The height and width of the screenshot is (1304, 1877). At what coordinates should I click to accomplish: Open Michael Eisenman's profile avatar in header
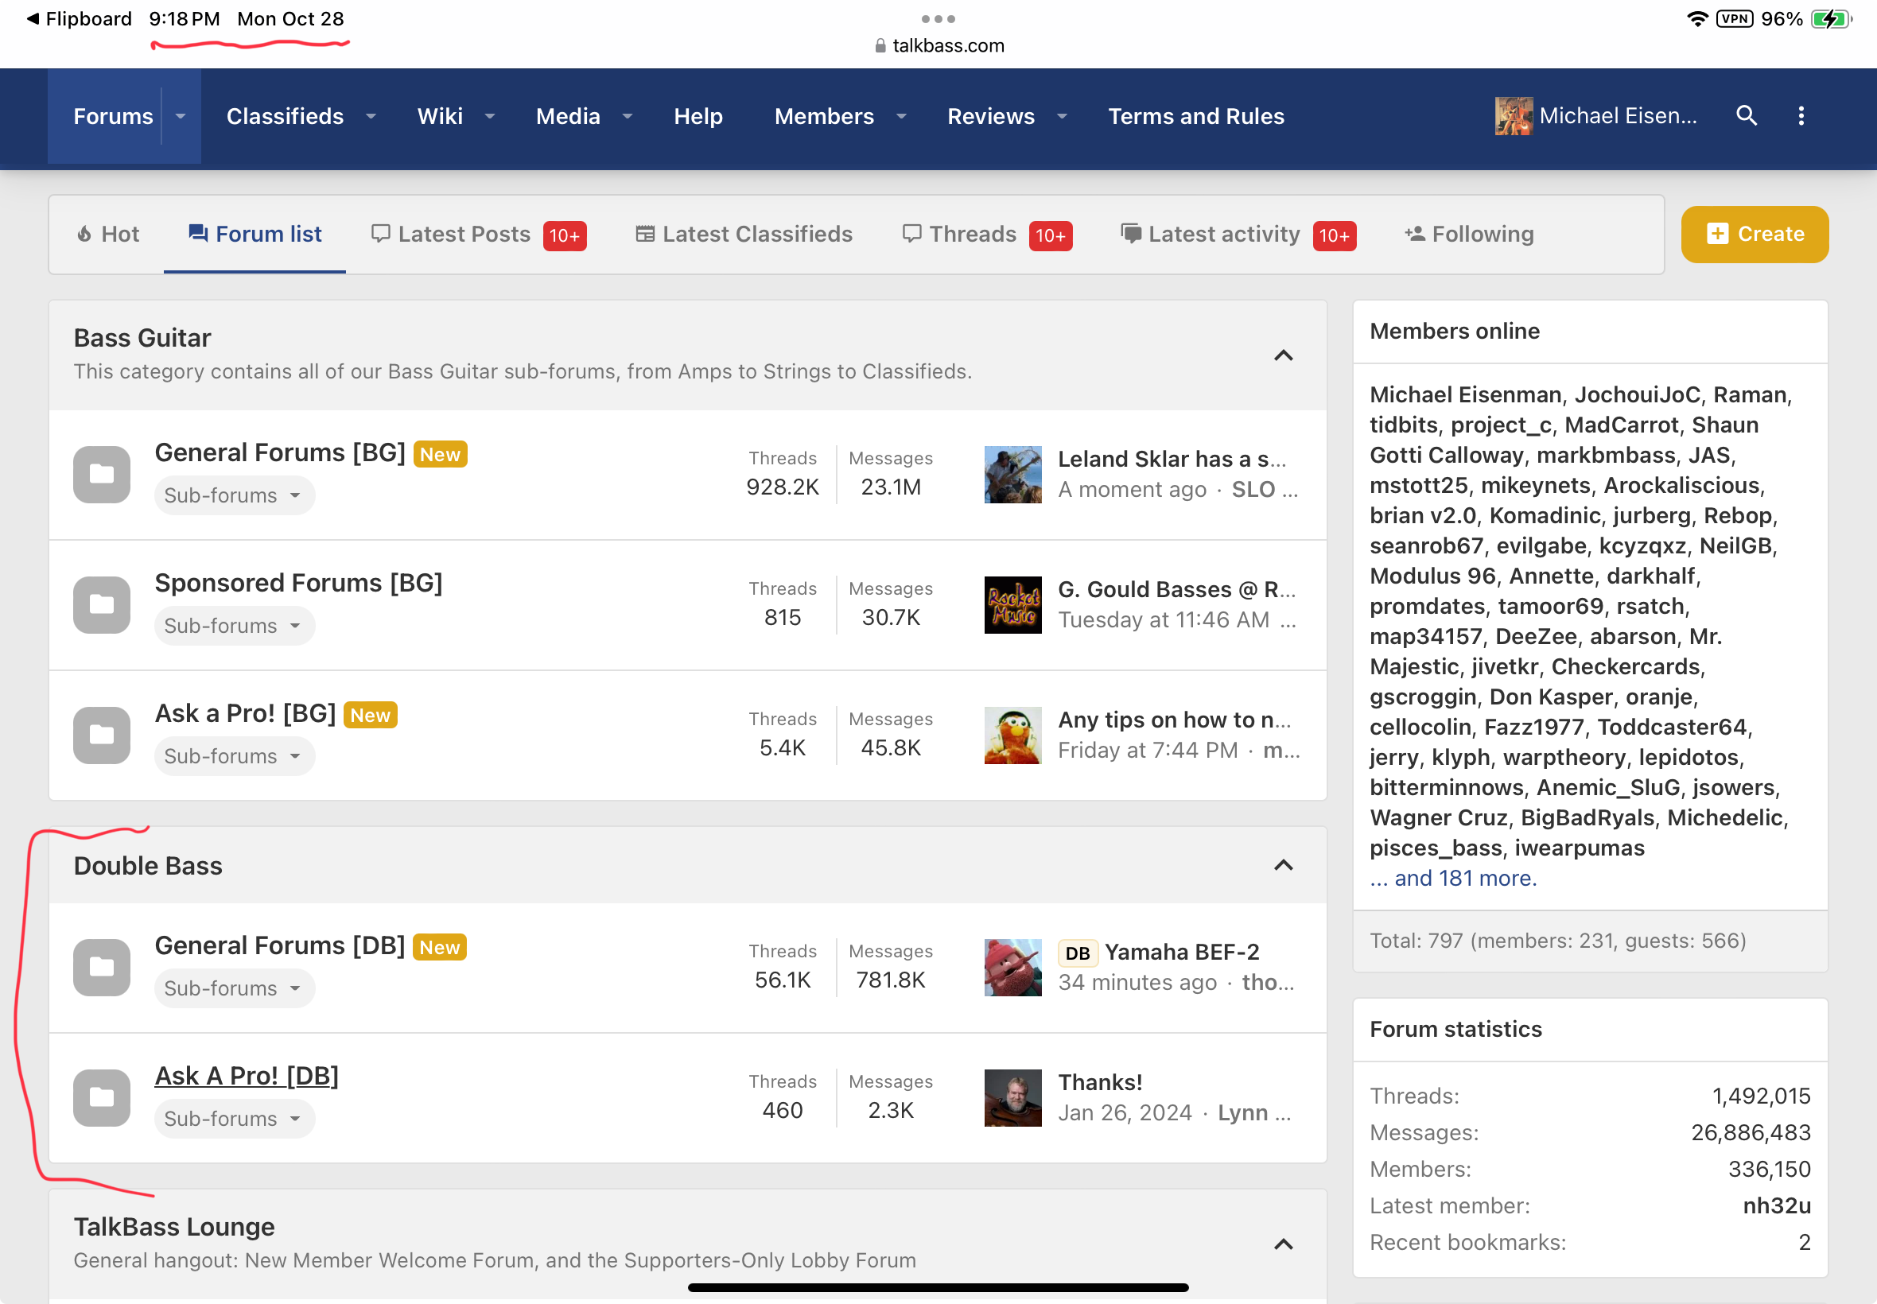tap(1513, 116)
